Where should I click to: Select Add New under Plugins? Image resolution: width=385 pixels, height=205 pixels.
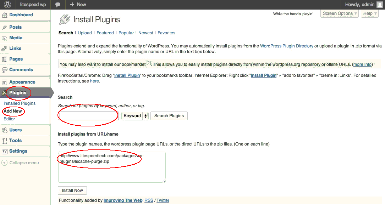[12, 111]
